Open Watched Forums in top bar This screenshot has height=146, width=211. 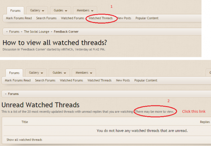click(x=72, y=18)
